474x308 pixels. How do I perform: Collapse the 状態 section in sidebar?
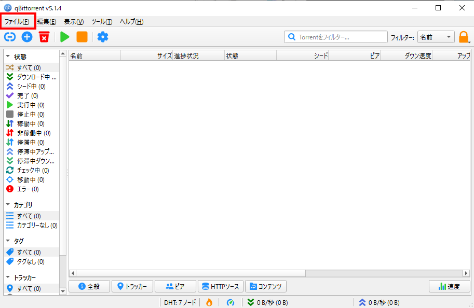point(8,57)
